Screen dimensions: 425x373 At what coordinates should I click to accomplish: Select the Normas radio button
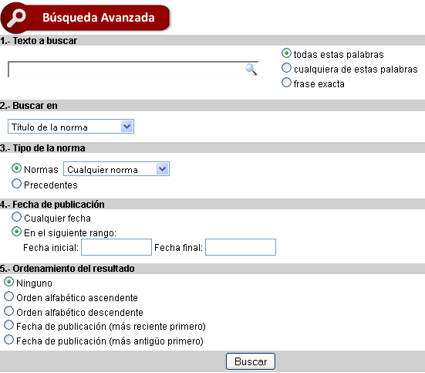click(x=16, y=168)
